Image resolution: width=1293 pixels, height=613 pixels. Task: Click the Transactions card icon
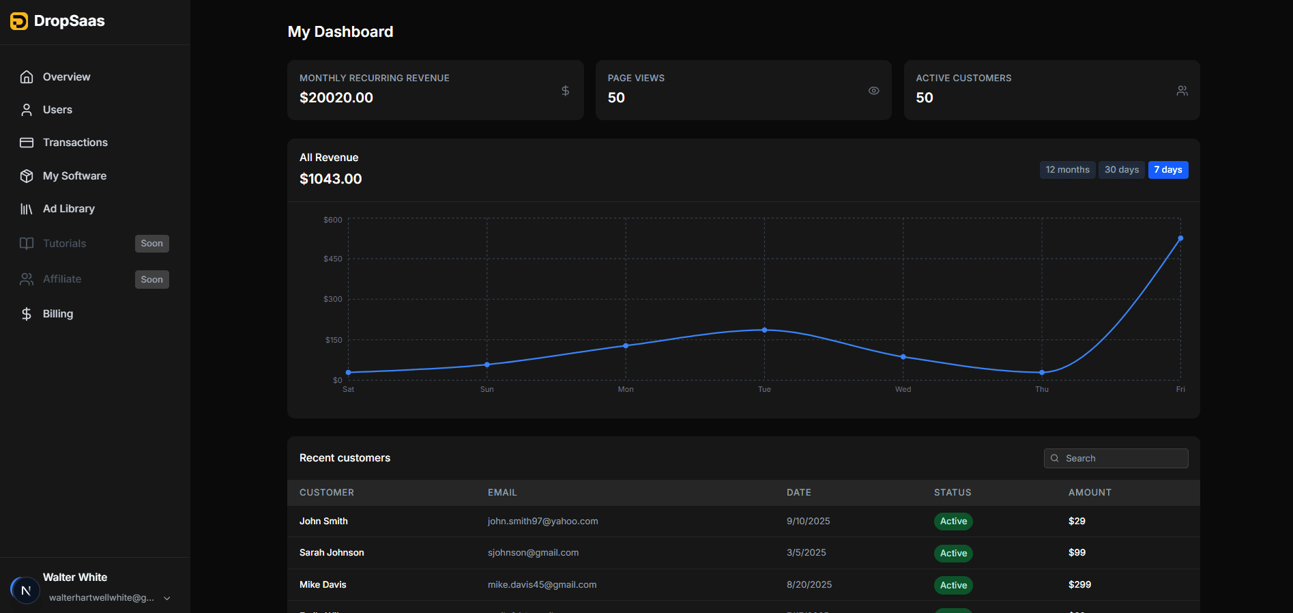(x=27, y=143)
